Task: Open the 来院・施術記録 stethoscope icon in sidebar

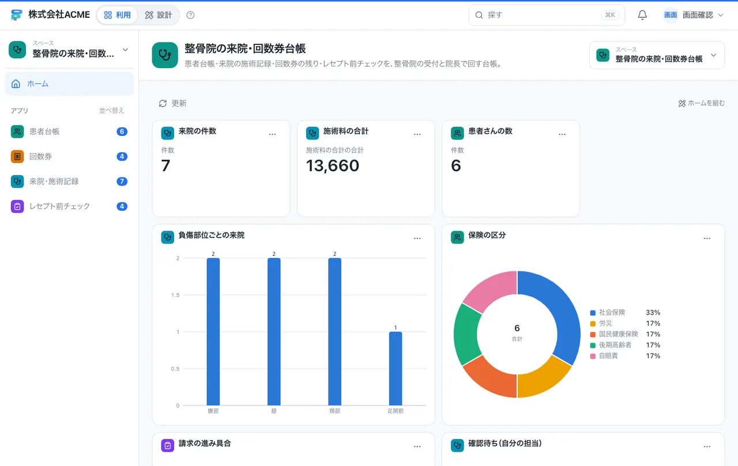Action: [17, 181]
